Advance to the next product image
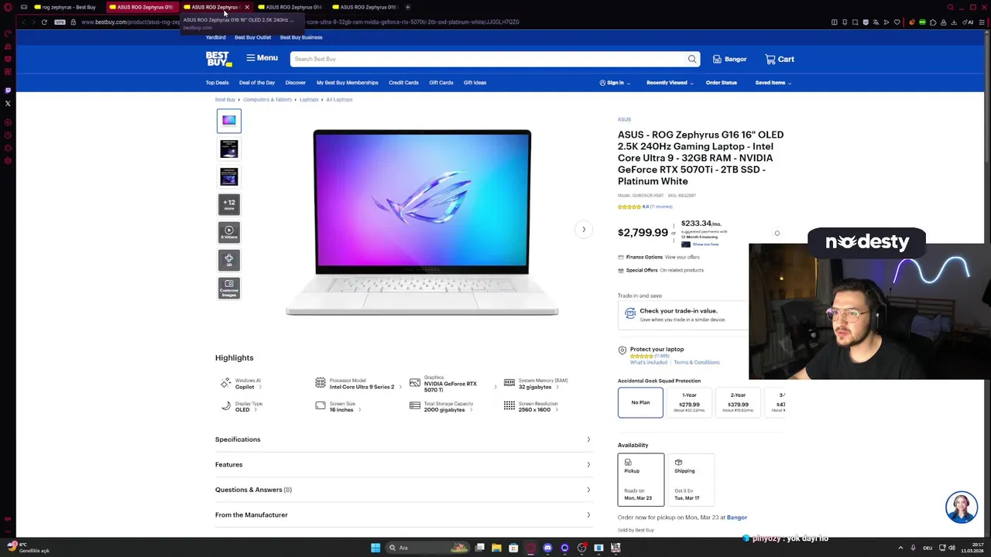Screen dimensions: 991x557 [x=584, y=229]
